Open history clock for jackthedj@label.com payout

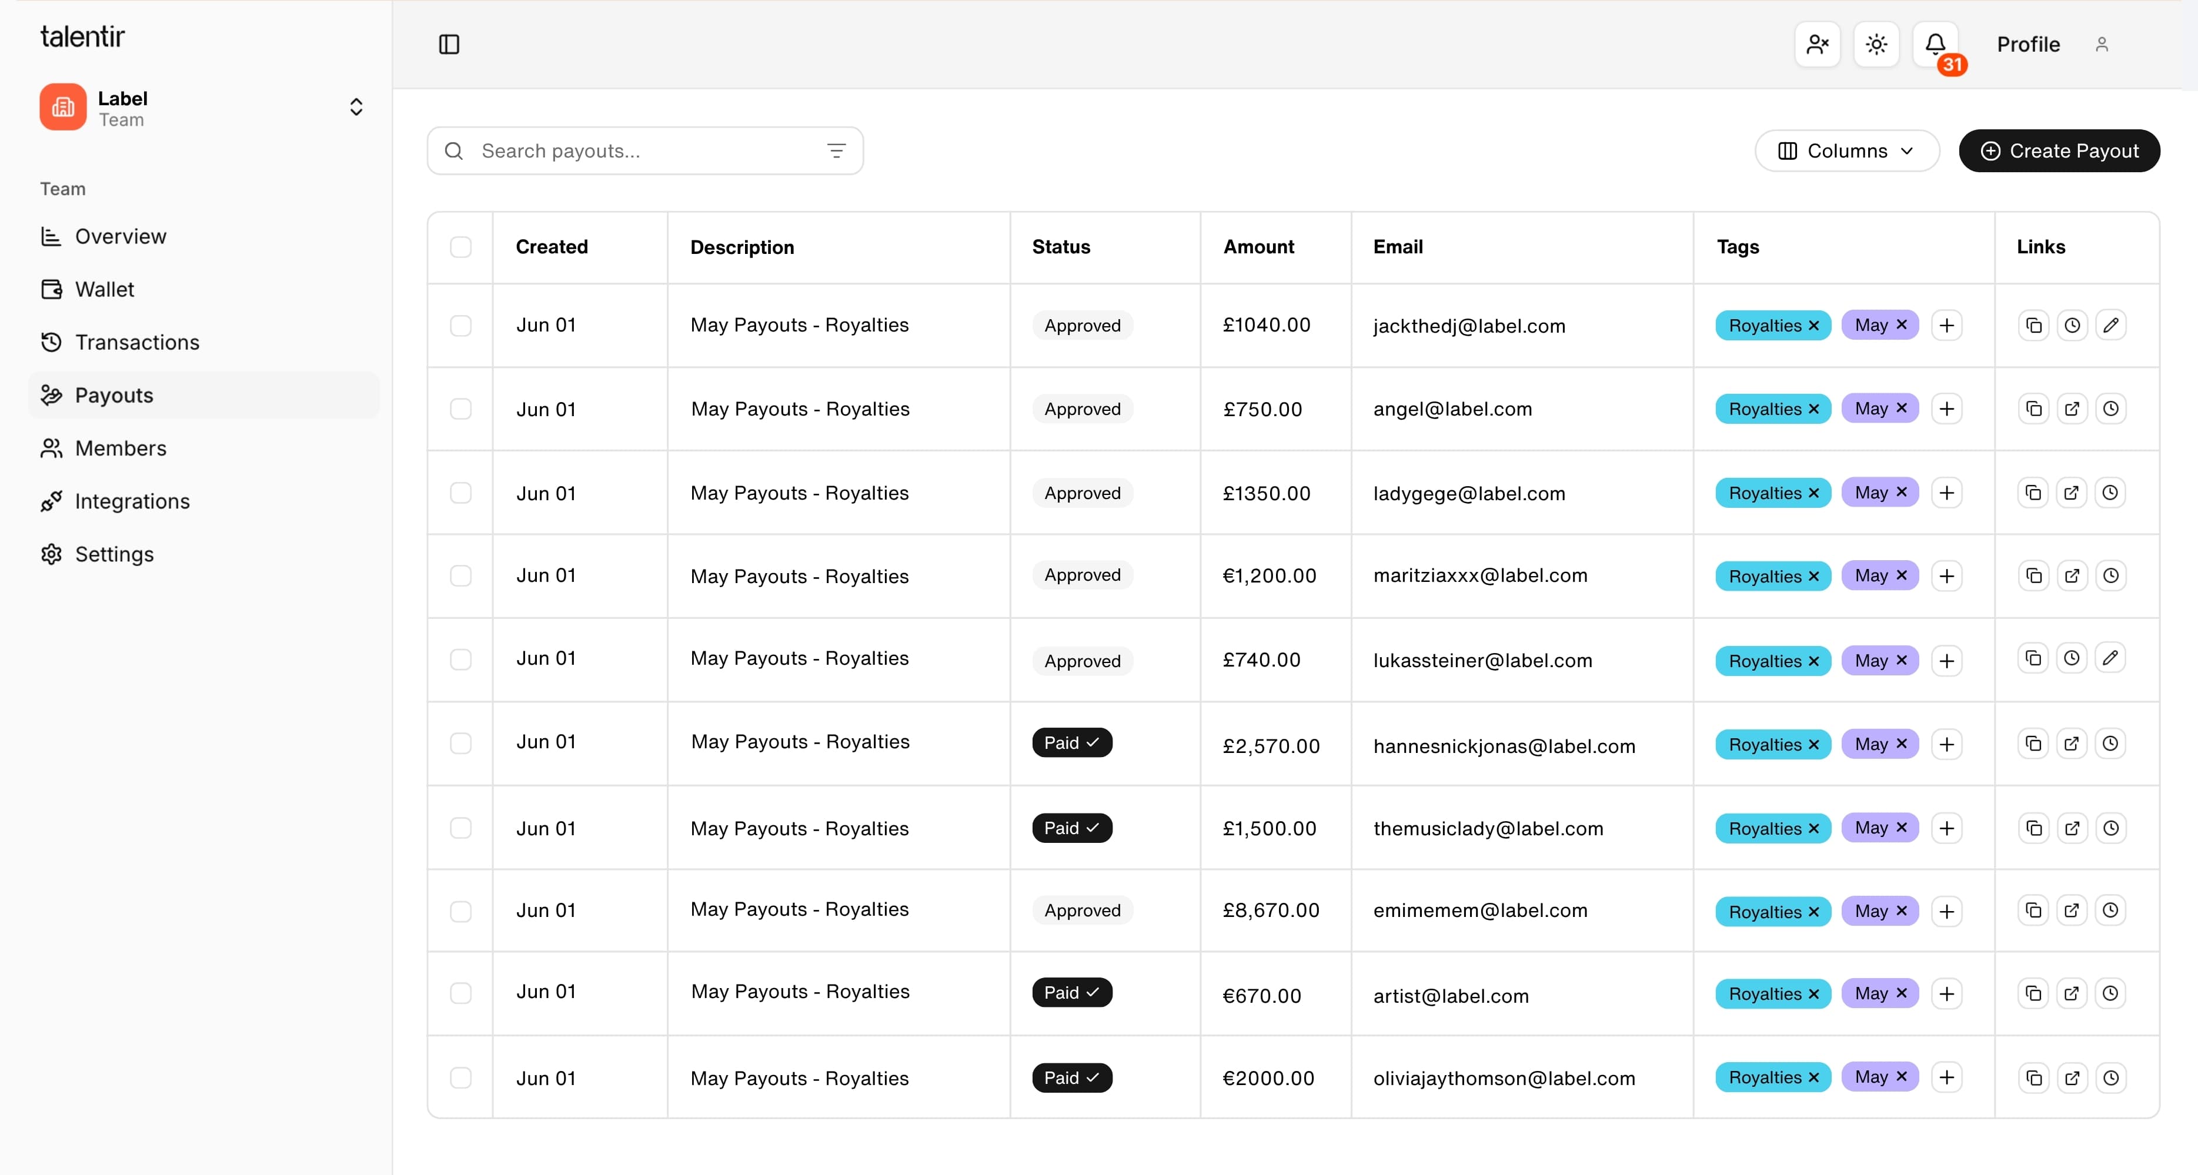[x=2072, y=325]
